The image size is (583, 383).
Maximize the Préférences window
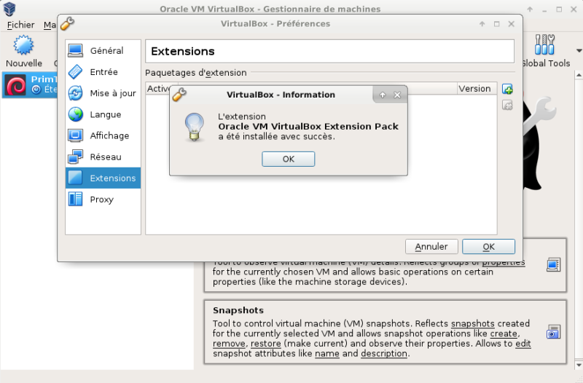point(497,24)
